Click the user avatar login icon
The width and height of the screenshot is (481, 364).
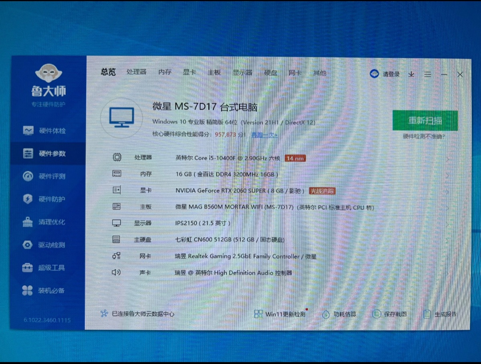pyautogui.click(x=374, y=74)
